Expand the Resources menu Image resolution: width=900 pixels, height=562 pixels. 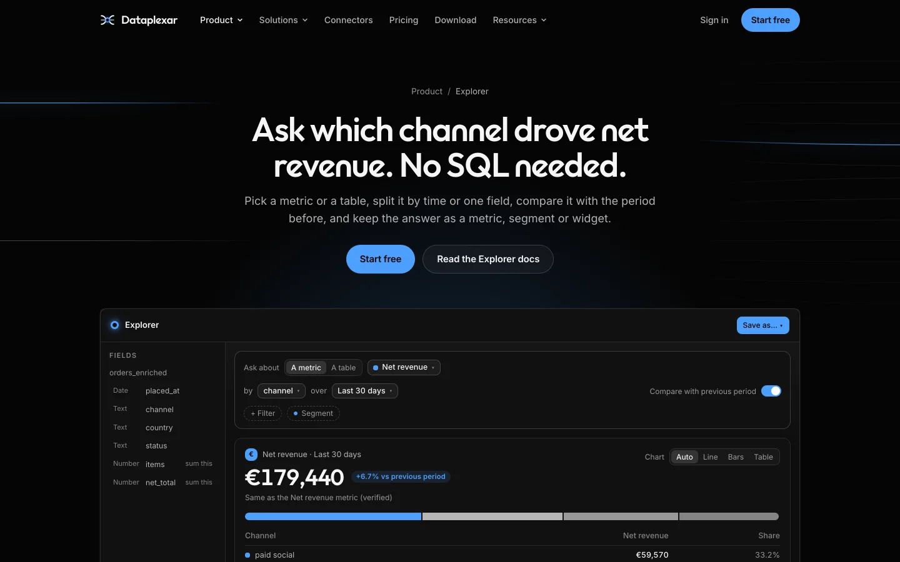coord(519,20)
